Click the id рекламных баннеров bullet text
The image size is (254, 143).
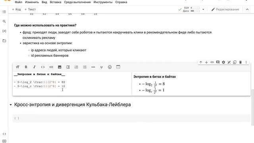pyautogui.click(x=50, y=56)
